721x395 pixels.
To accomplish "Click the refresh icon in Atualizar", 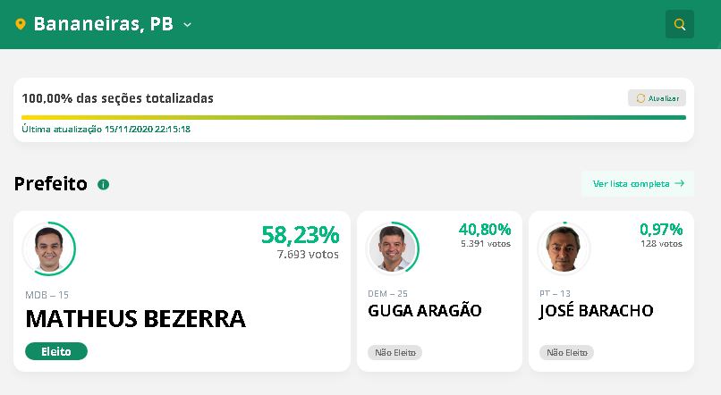I will (640, 98).
